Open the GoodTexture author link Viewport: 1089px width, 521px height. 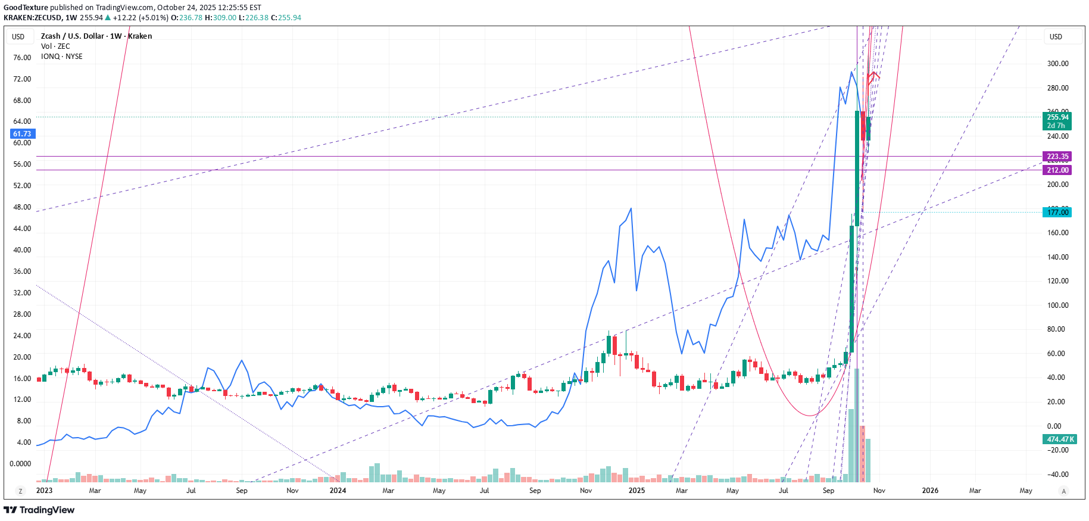tap(26, 8)
